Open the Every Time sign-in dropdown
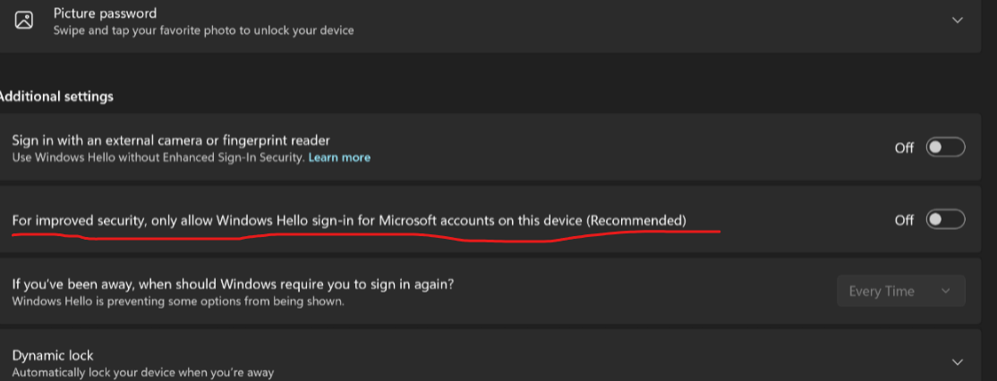 coord(900,291)
